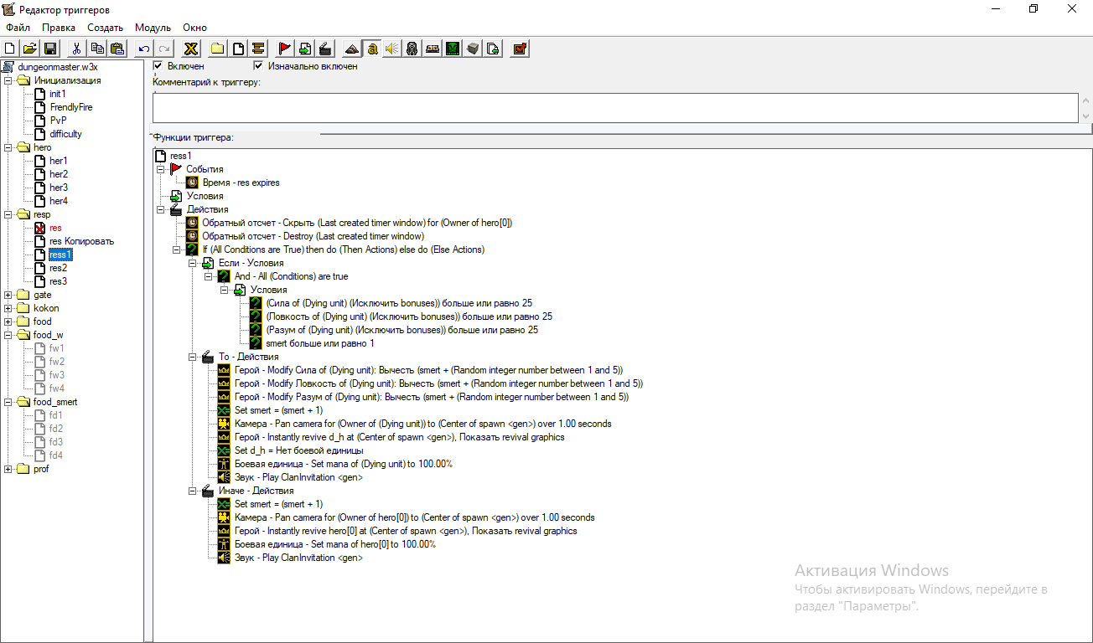
Task: Open the Object Editor helmet icon
Action: 412,49
